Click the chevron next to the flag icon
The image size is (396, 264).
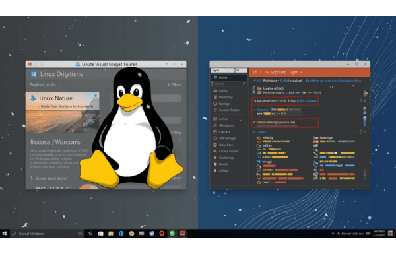click(x=261, y=72)
